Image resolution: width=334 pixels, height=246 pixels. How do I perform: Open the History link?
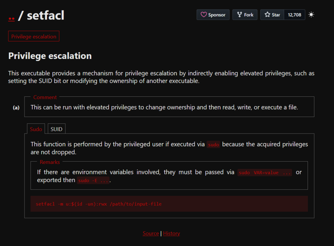pyautogui.click(x=172, y=233)
